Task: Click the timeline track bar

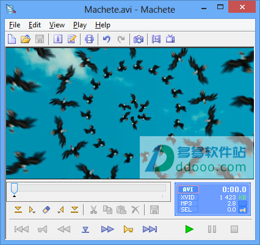Action: pyautogui.click(x=88, y=188)
